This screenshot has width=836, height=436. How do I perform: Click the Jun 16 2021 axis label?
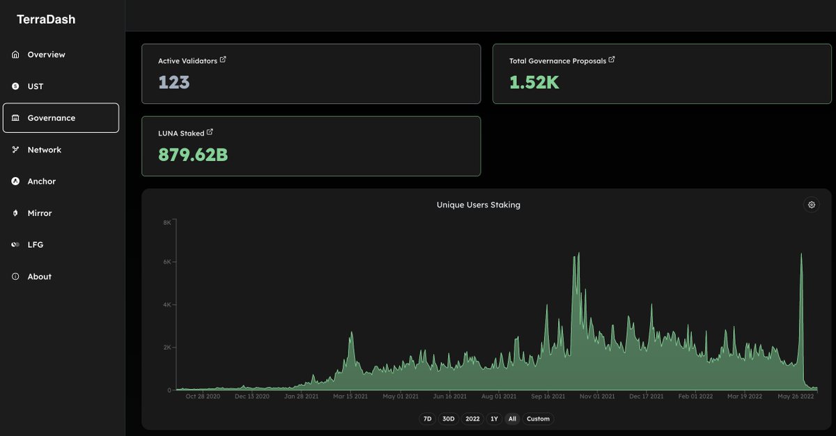pos(449,396)
